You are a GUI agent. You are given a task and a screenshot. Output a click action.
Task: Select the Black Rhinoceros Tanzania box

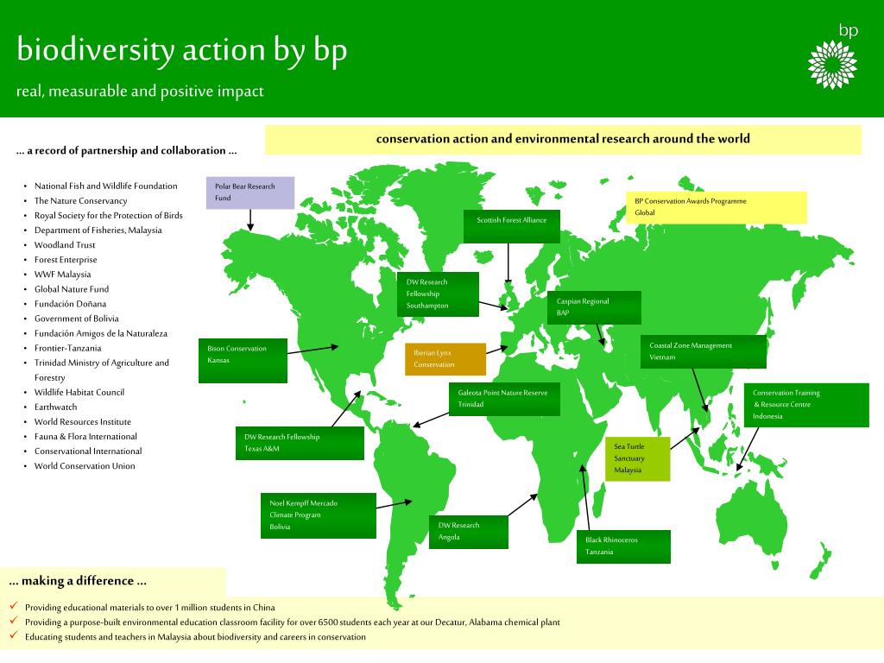pyautogui.click(x=623, y=546)
